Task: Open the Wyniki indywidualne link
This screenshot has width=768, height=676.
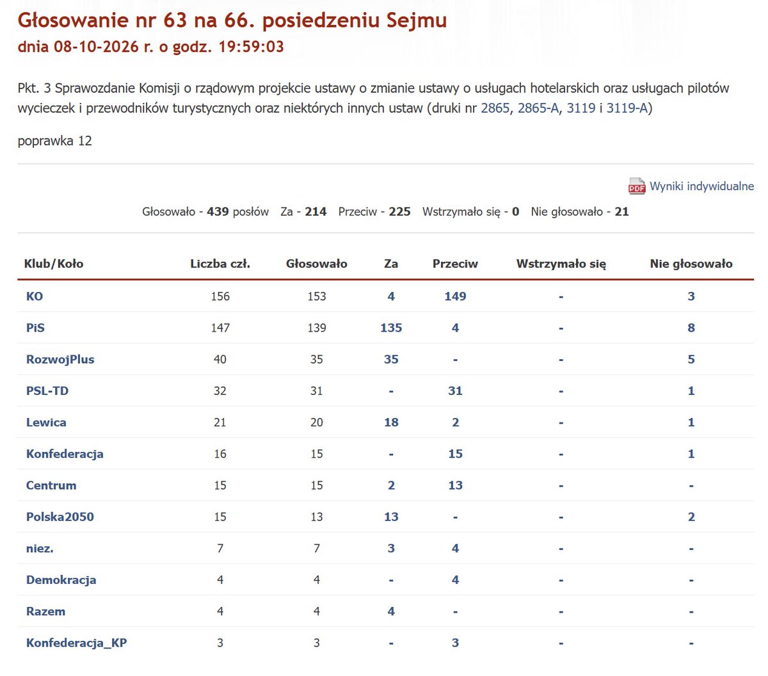Action: [x=701, y=186]
